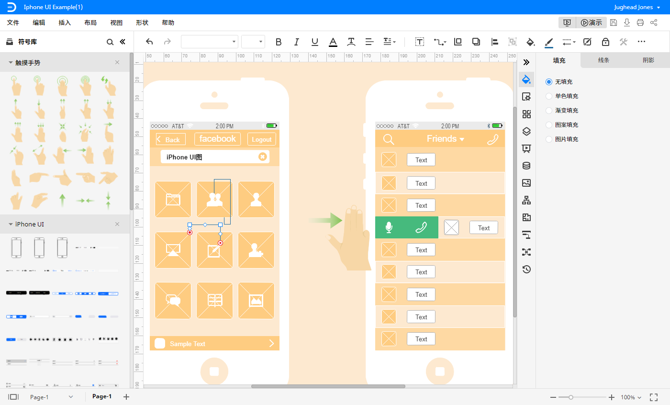The height and width of the screenshot is (405, 670).
Task: Click the print icon
Action: (640, 22)
